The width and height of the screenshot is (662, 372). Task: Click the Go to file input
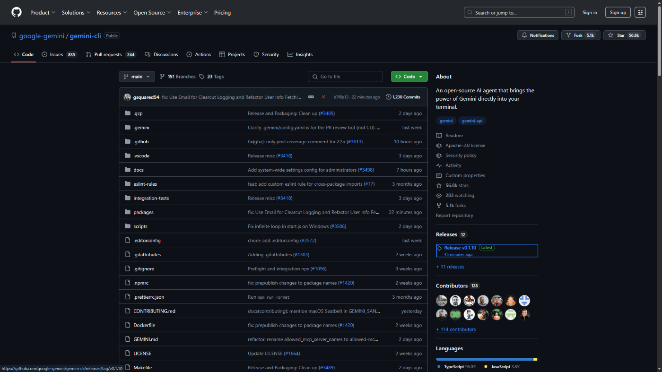coord(345,77)
